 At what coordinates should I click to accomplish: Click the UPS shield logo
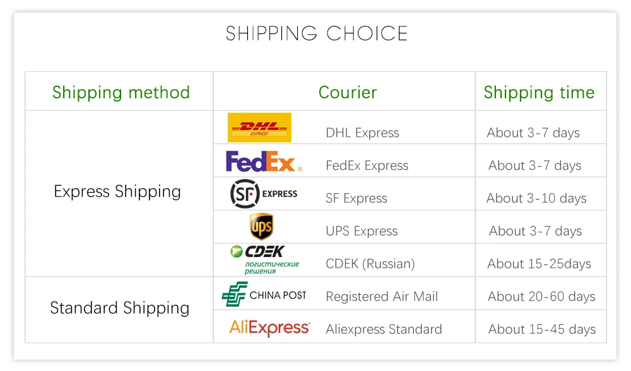pyautogui.click(x=262, y=227)
